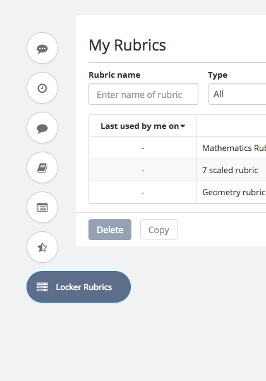Image resolution: width=266 pixels, height=381 pixels.
Task: Click the sort arrow beside Last used header
Action: (x=183, y=126)
